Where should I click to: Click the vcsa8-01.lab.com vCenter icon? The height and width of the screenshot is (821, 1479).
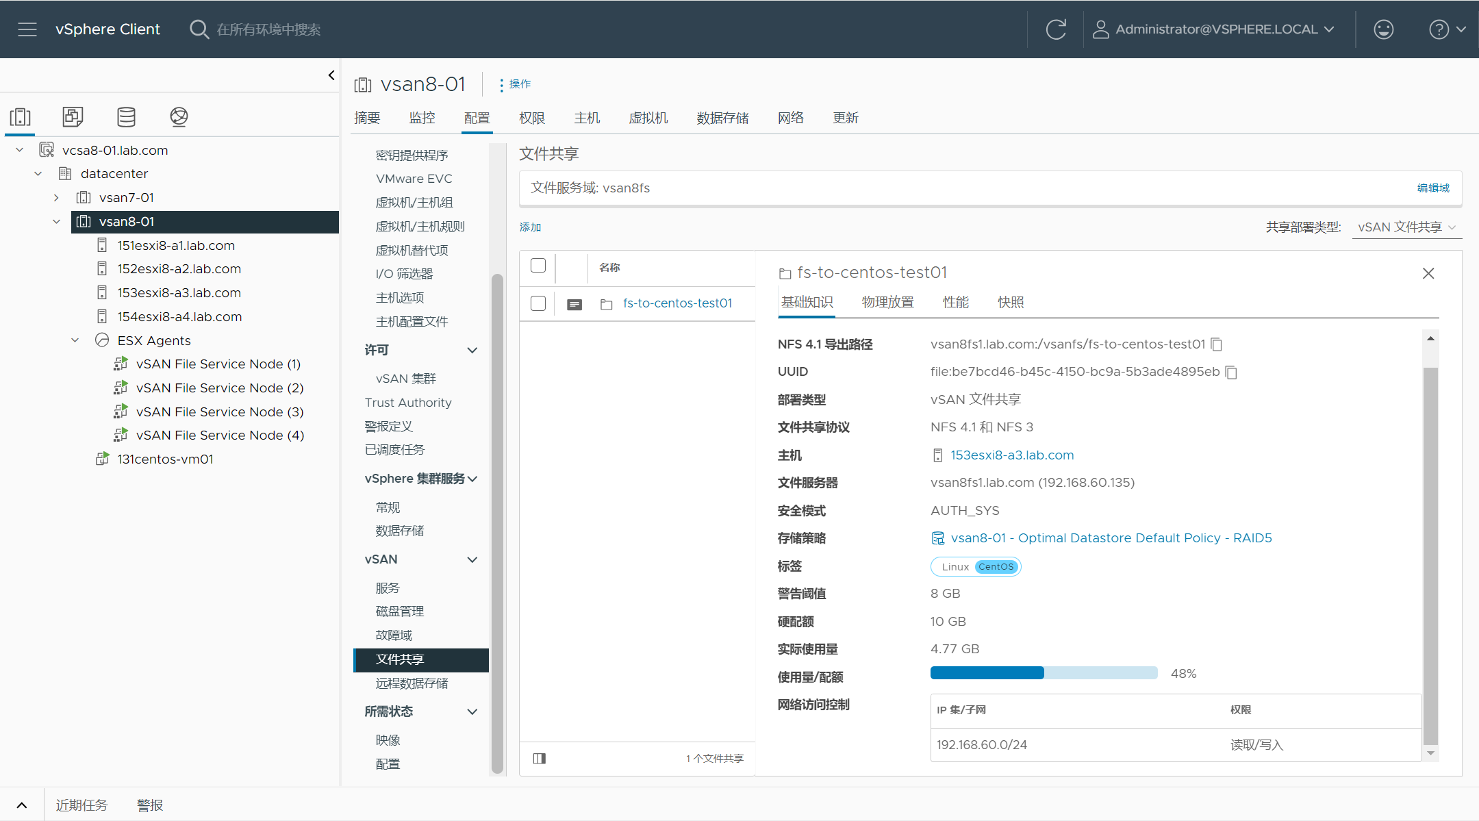[x=47, y=150]
